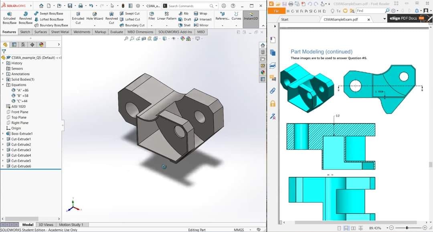The image size is (433, 232).
Task: Collapse the Equations folder in the tree
Action: click(3, 85)
